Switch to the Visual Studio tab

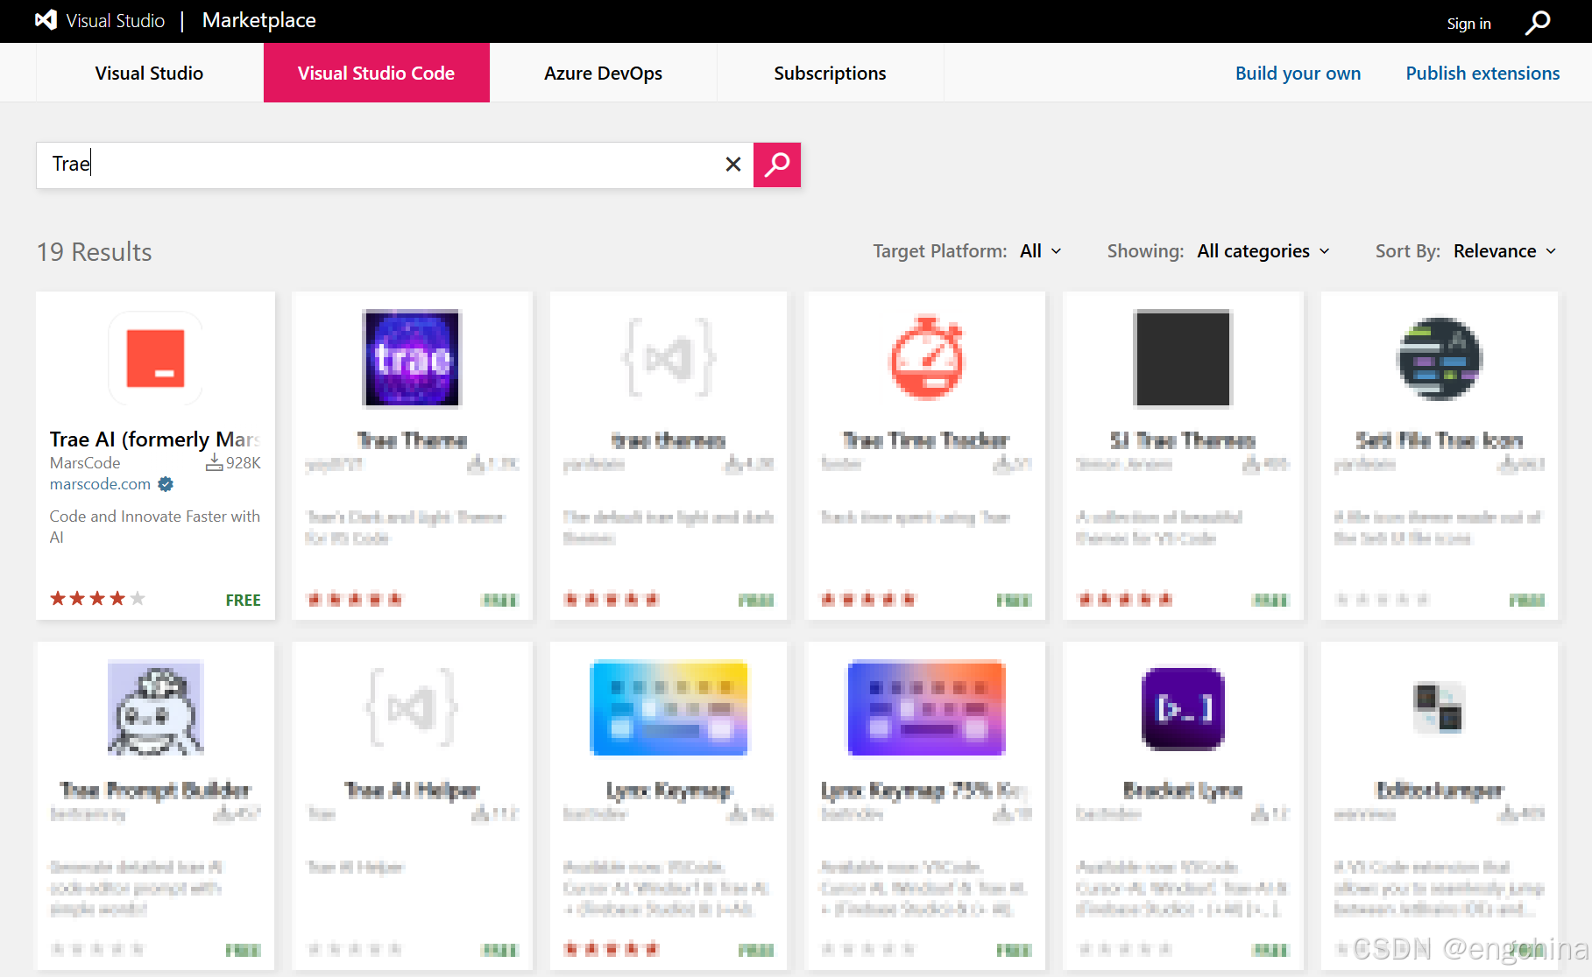pyautogui.click(x=149, y=73)
